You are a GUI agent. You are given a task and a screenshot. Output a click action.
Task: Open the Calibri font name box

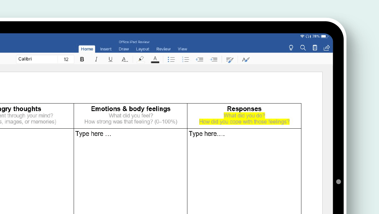(37, 59)
